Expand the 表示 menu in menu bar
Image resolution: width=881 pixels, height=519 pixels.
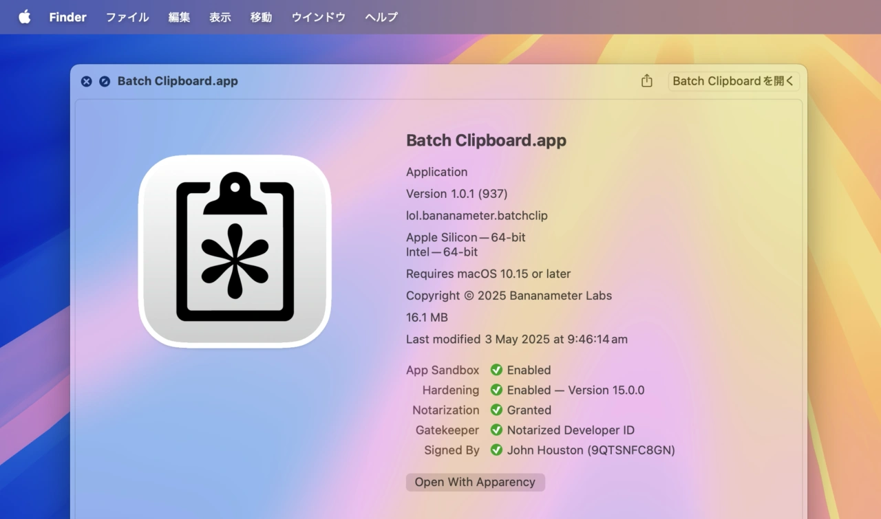pyautogui.click(x=220, y=17)
